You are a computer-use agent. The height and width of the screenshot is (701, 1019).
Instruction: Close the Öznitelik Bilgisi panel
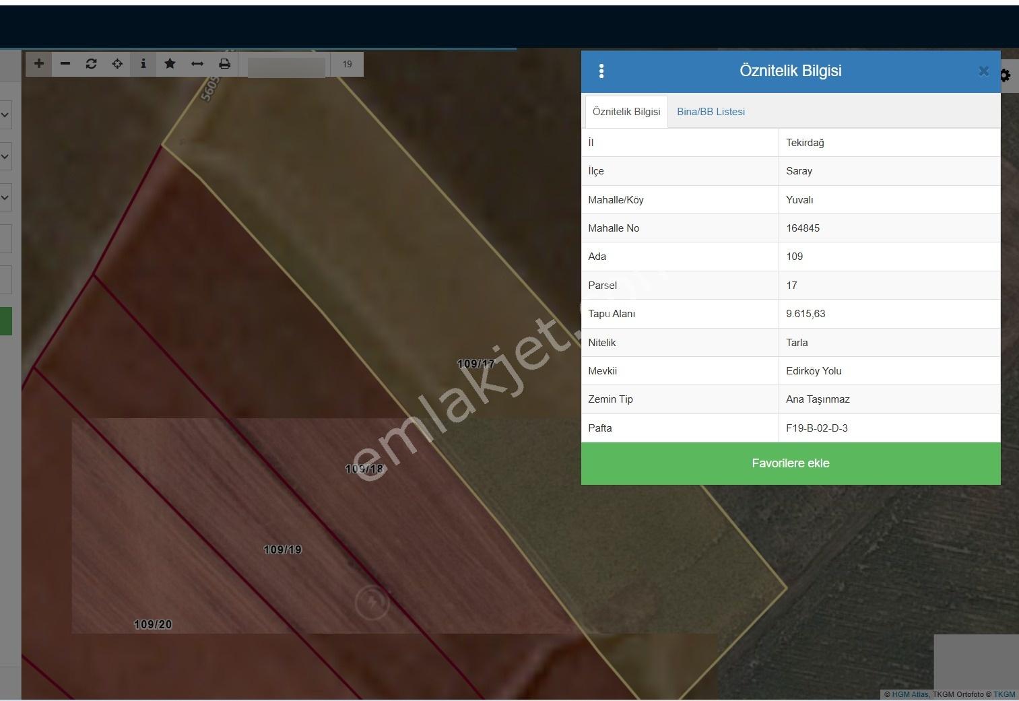(x=983, y=71)
